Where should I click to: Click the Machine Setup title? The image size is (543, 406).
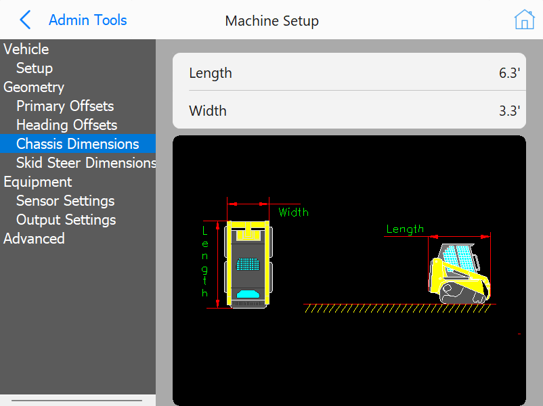(272, 21)
